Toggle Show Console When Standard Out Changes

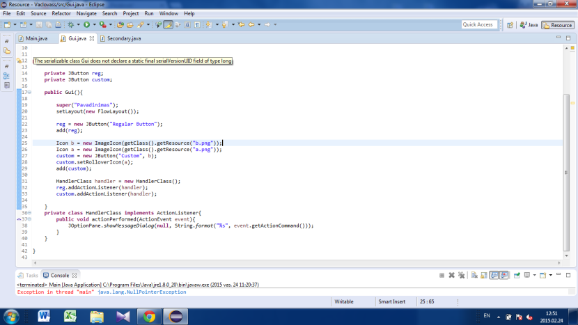coord(494,276)
